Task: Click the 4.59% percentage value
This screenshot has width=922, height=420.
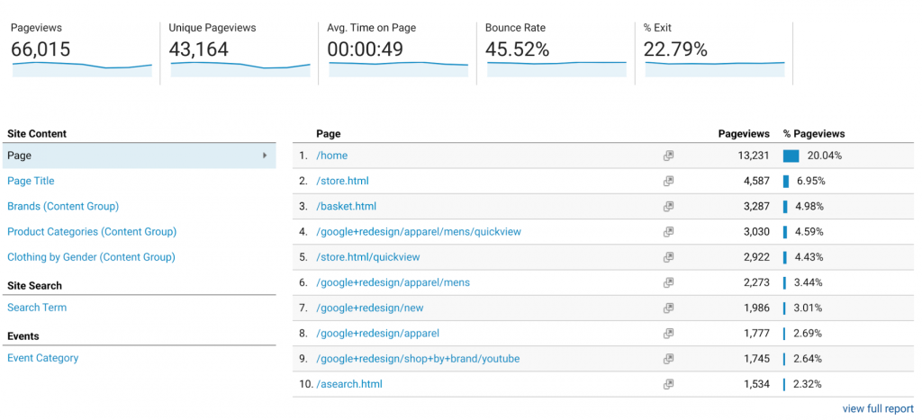Action: [809, 231]
